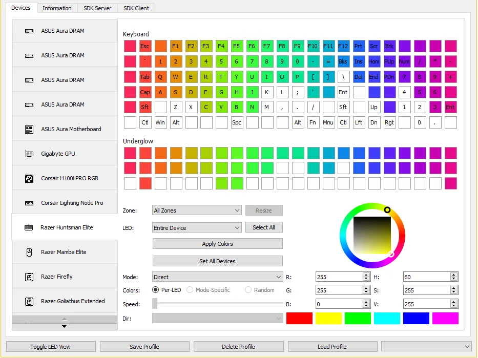This screenshot has width=478, height=358.
Task: Click the Razer Huntsman Elite keyboard icon
Action: (x=29, y=228)
